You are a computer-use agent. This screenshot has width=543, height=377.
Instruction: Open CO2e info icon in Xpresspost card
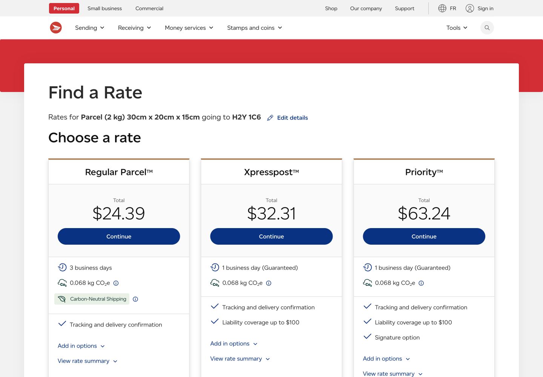click(x=269, y=283)
